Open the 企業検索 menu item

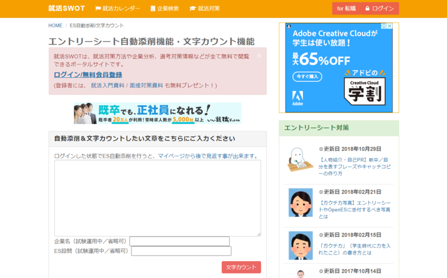pyautogui.click(x=165, y=8)
